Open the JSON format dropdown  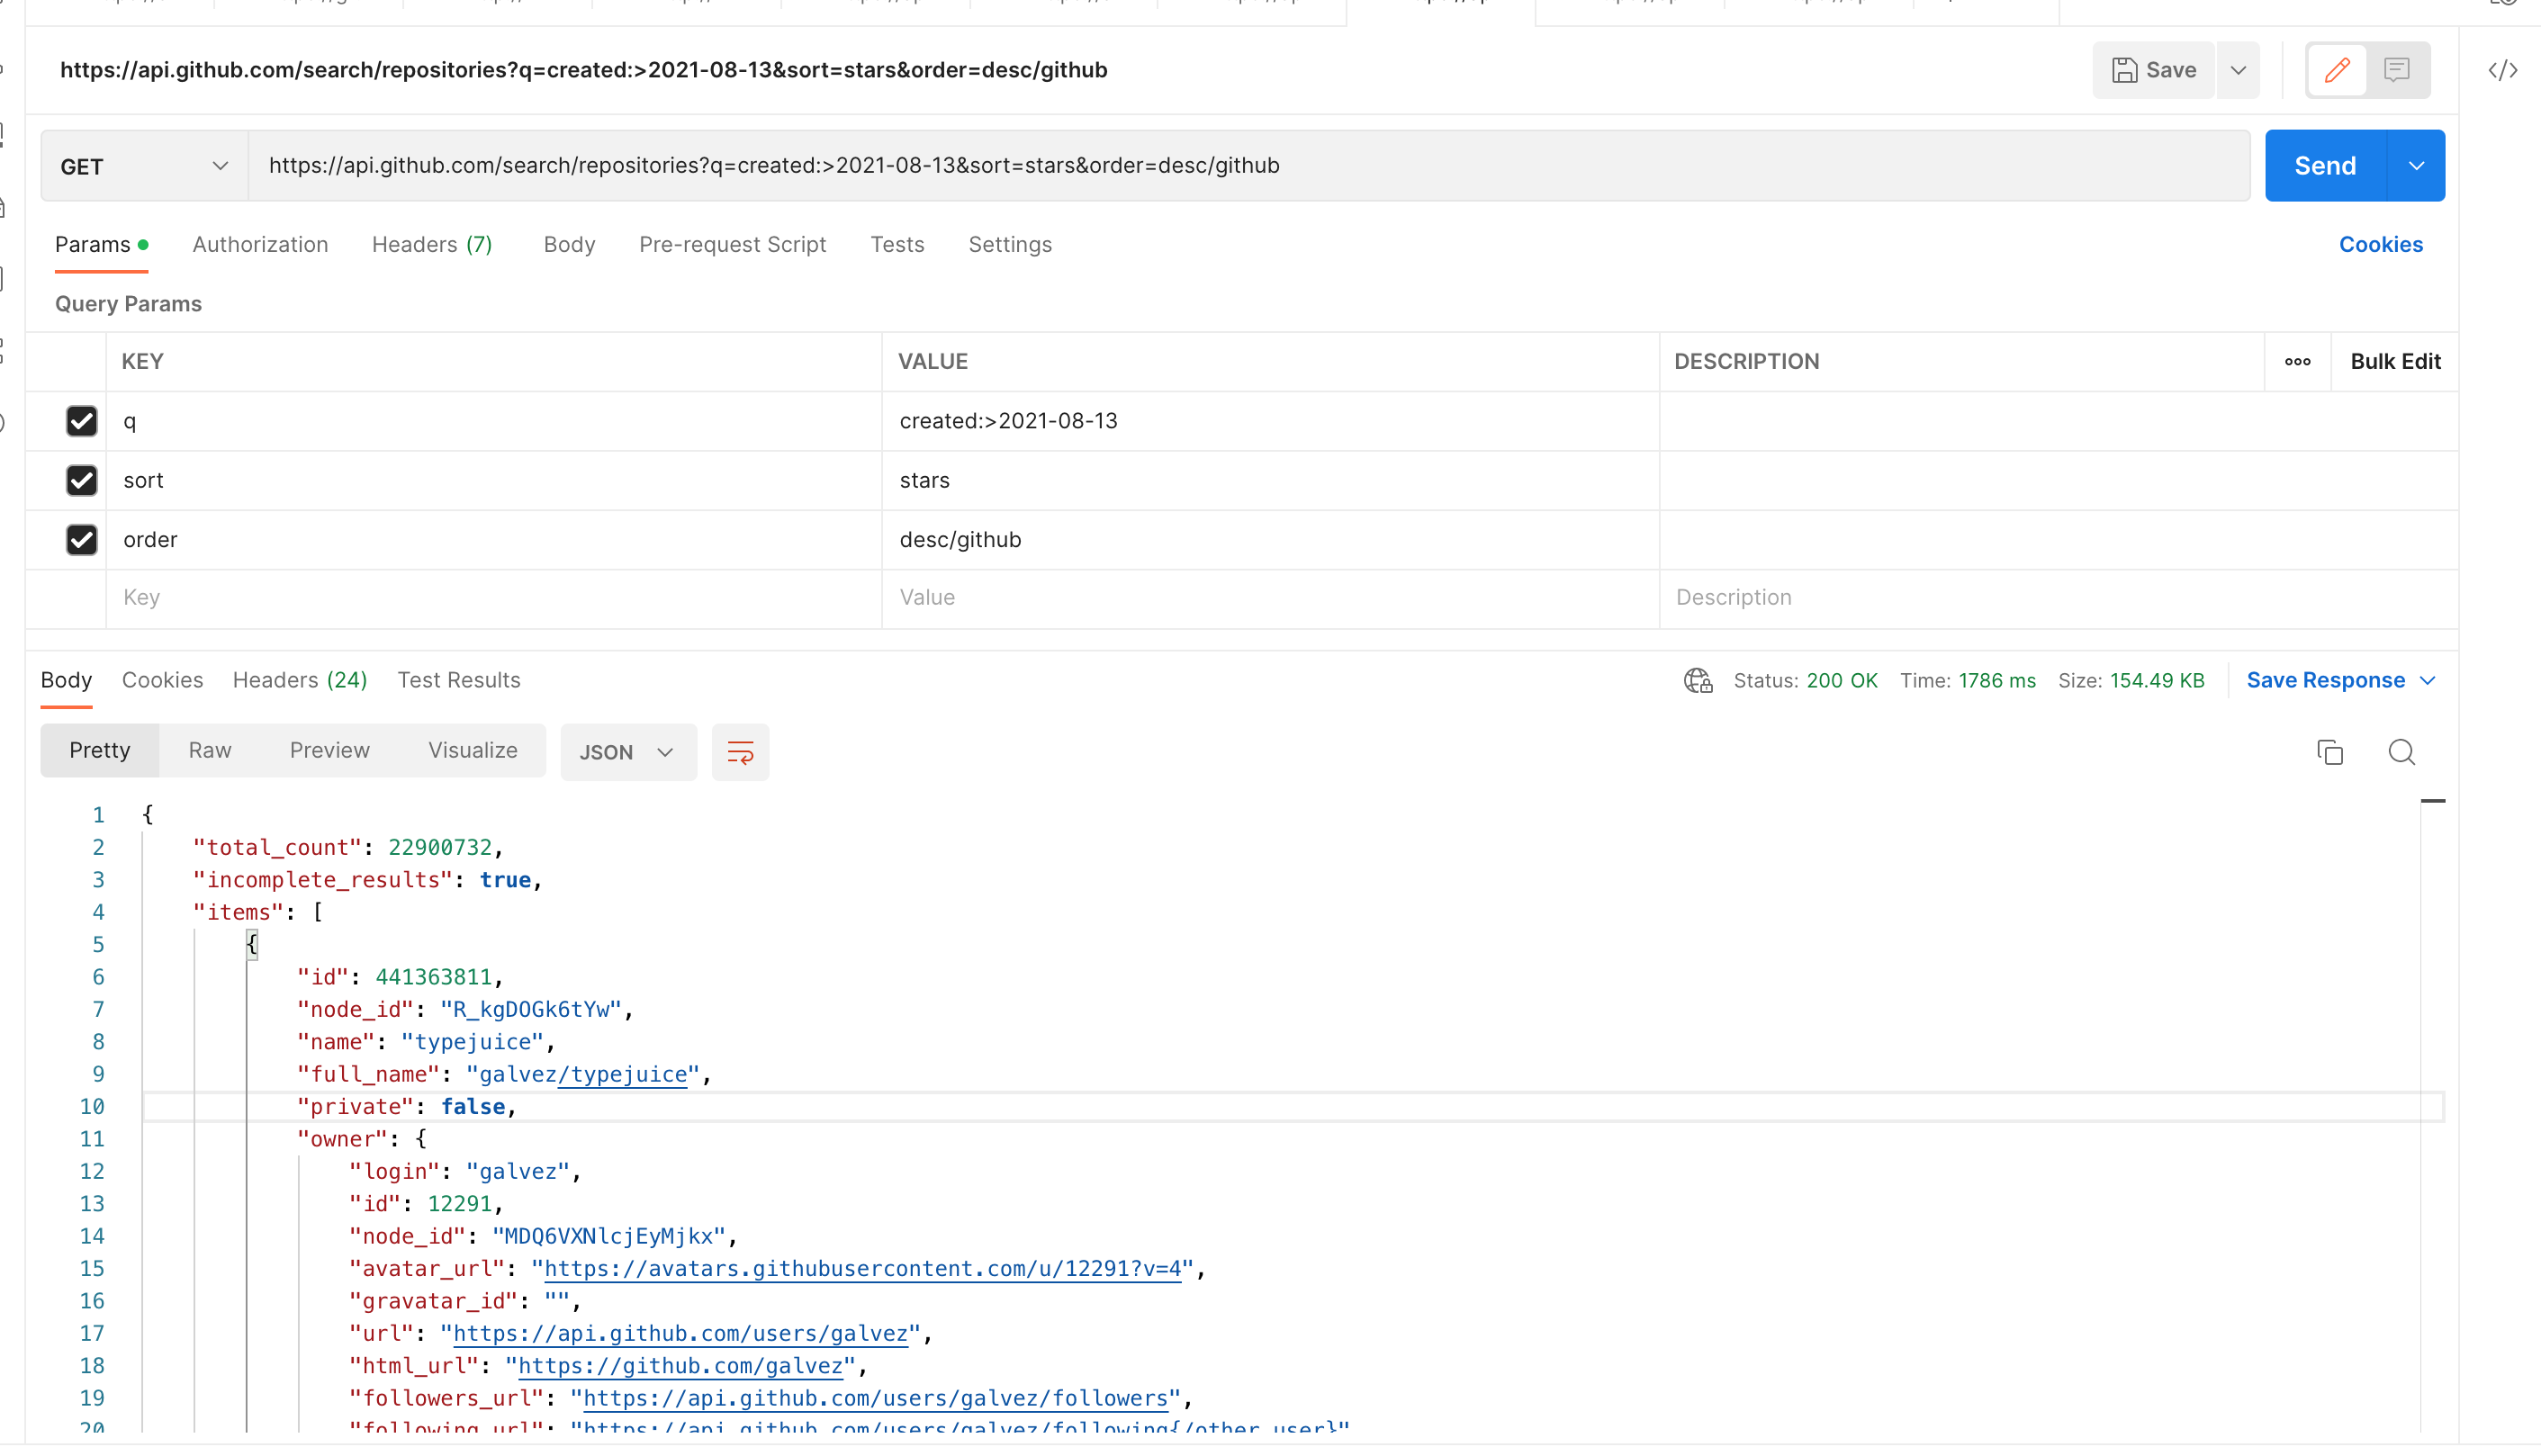[628, 752]
